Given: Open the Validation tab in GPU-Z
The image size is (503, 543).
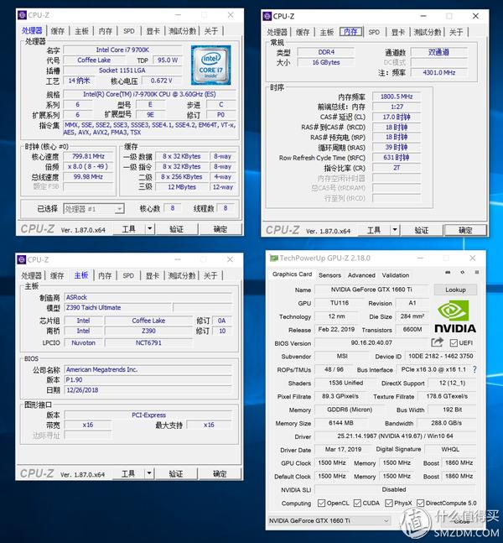Looking at the screenshot, I should pyautogui.click(x=396, y=275).
